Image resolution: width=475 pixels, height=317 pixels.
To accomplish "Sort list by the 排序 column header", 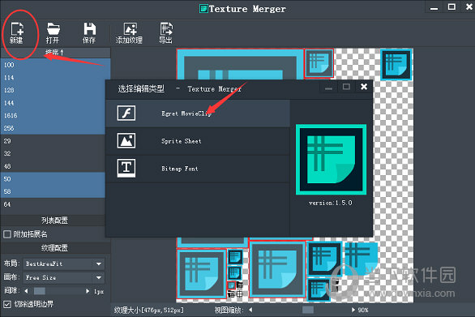I will tap(55, 53).
